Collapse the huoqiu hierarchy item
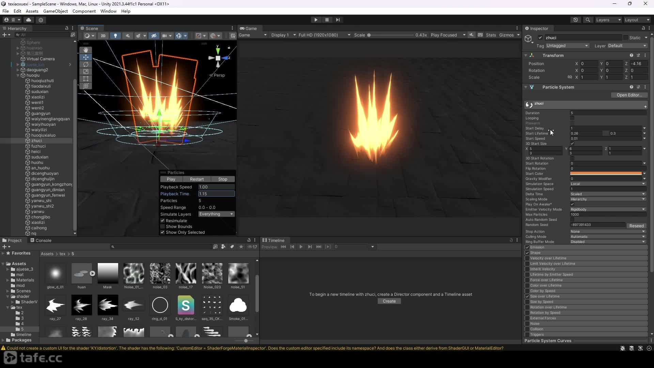This screenshot has width=654, height=368. (18, 75)
